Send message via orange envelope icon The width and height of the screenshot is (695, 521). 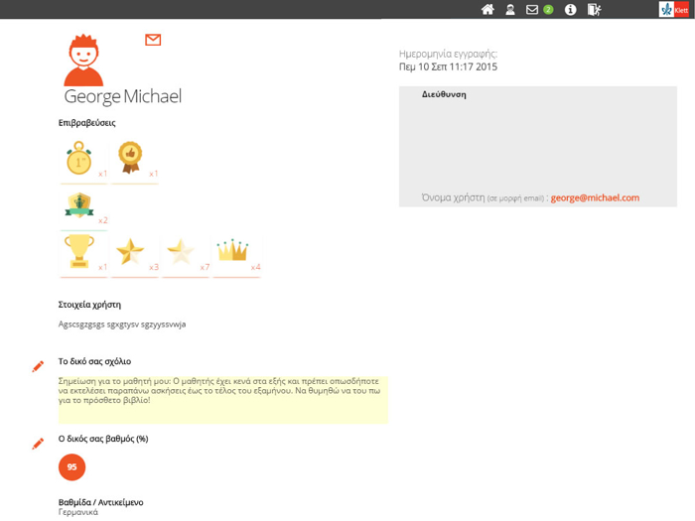pos(153,40)
